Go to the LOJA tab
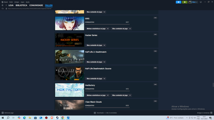The height and width of the screenshot is (120, 214). [11, 5]
